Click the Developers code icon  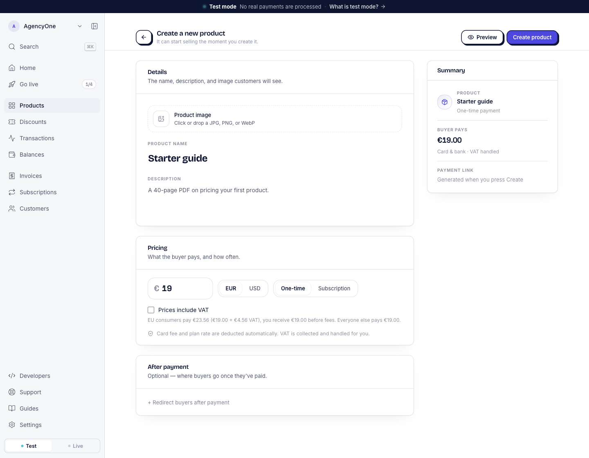pos(12,376)
